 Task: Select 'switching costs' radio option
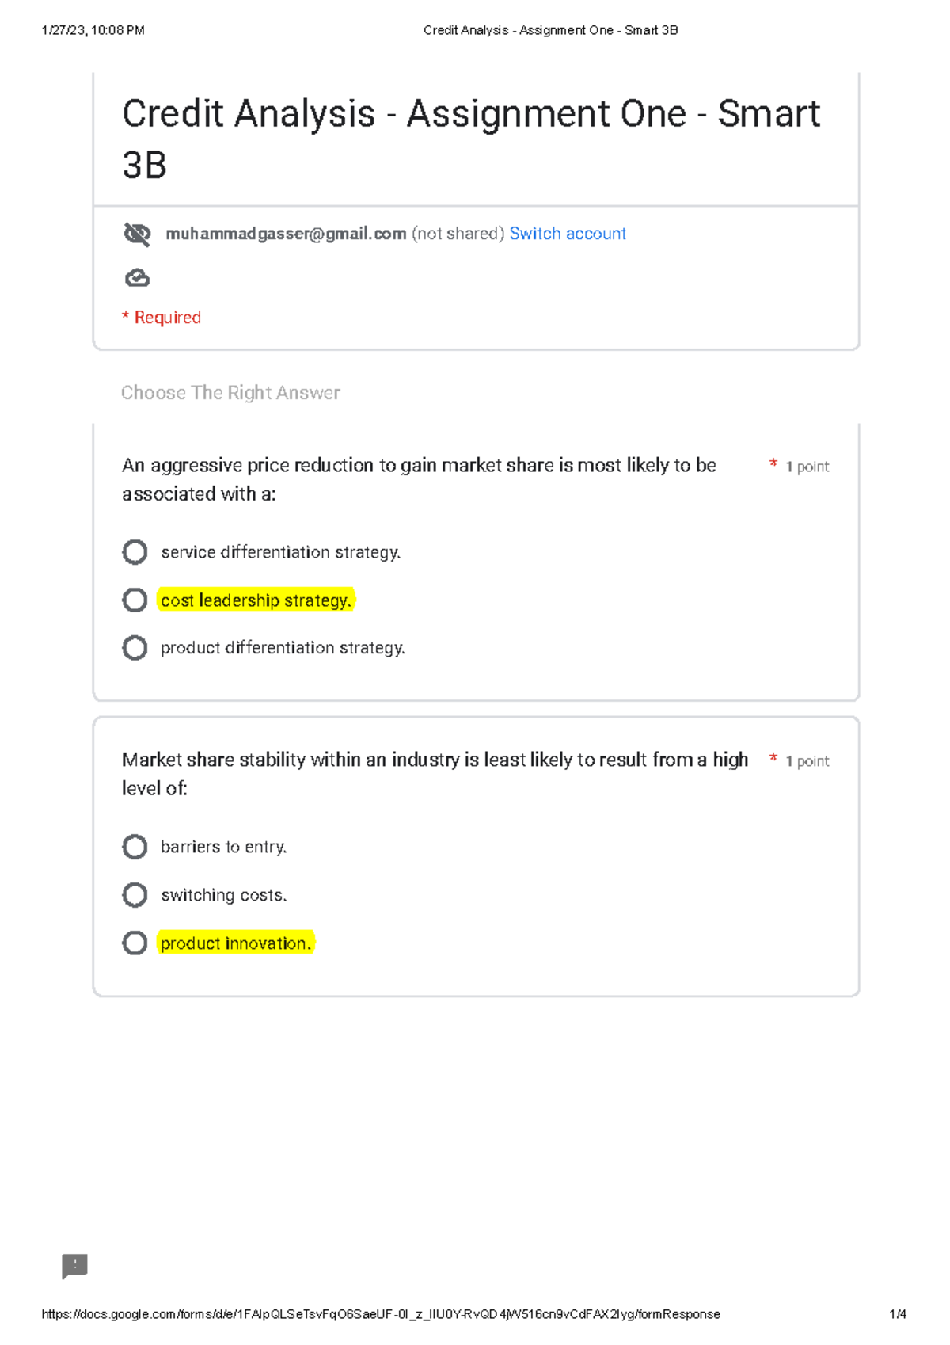(135, 895)
